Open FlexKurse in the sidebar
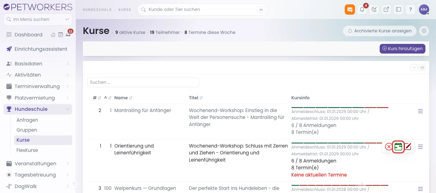 (43, 150)
